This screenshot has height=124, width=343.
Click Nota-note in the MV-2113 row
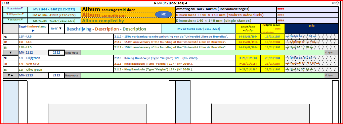click(x=73, y=75)
